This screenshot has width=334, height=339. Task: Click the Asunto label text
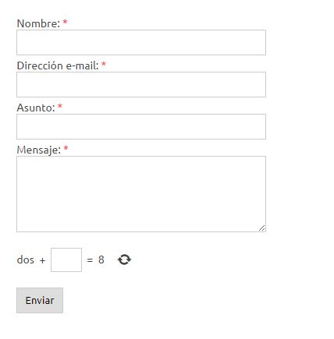click(36, 108)
